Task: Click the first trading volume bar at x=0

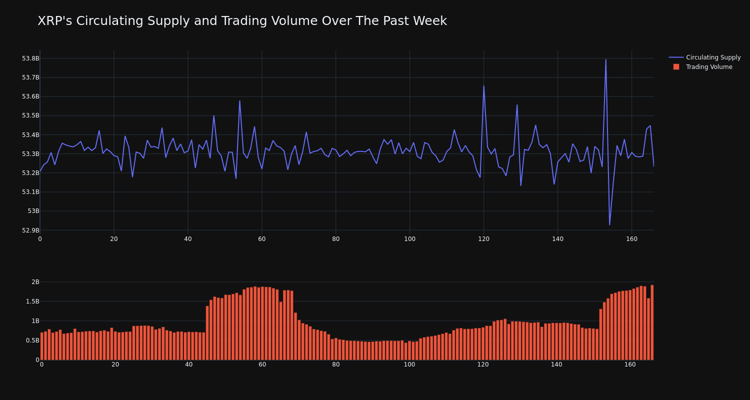Action: coord(41,346)
